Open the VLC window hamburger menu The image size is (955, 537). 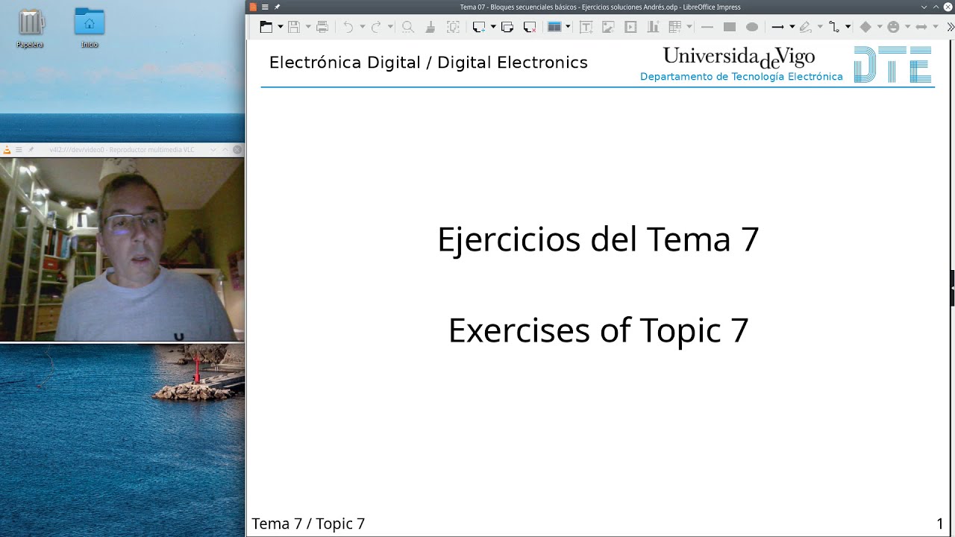coord(19,150)
